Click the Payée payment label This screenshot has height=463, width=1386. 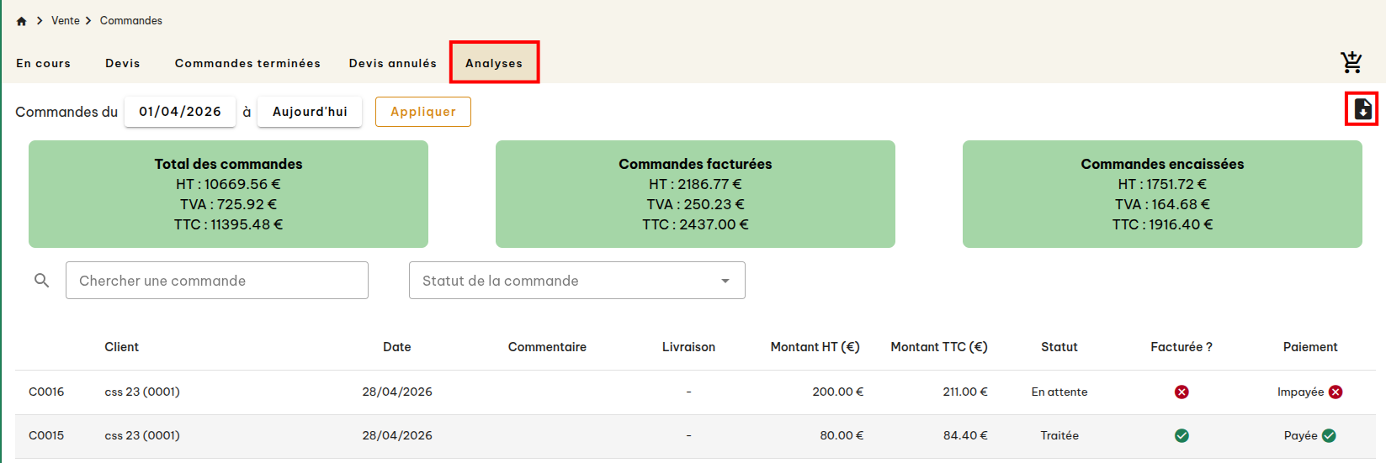point(1300,436)
